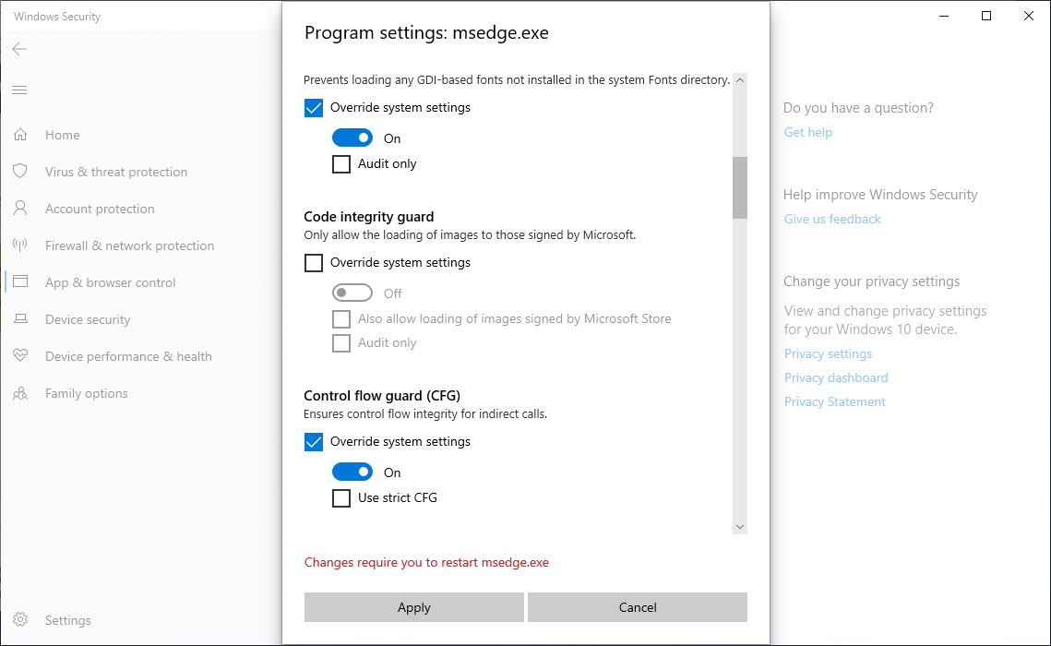Click the Settings gear icon
The height and width of the screenshot is (646, 1051).
tap(20, 620)
